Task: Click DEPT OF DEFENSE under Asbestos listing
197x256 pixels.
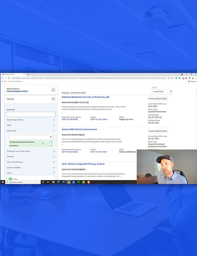Action: (70, 119)
